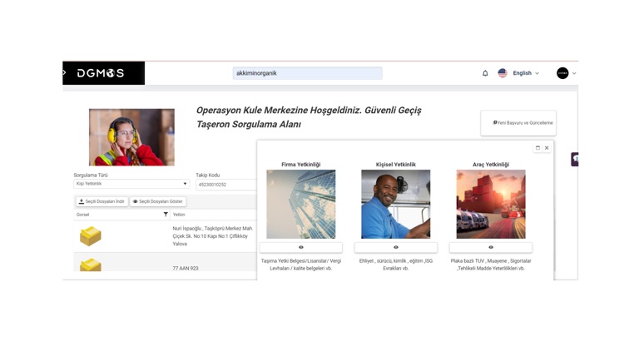Open the purple chat widget at right edge
The height and width of the screenshot is (351, 624).
point(575,159)
